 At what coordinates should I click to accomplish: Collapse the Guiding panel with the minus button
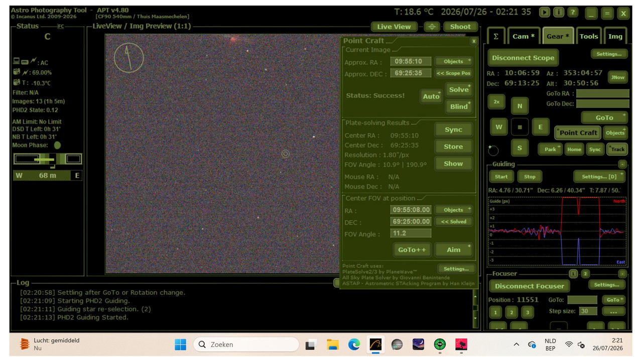click(x=622, y=164)
